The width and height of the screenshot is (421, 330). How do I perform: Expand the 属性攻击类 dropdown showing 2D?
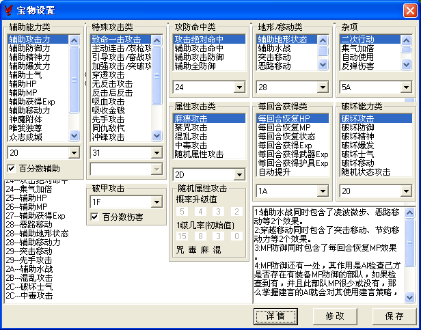(x=239, y=174)
